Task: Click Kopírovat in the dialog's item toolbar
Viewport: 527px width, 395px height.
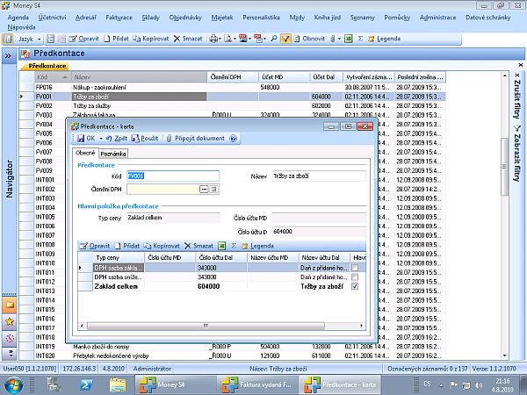Action: tap(162, 246)
